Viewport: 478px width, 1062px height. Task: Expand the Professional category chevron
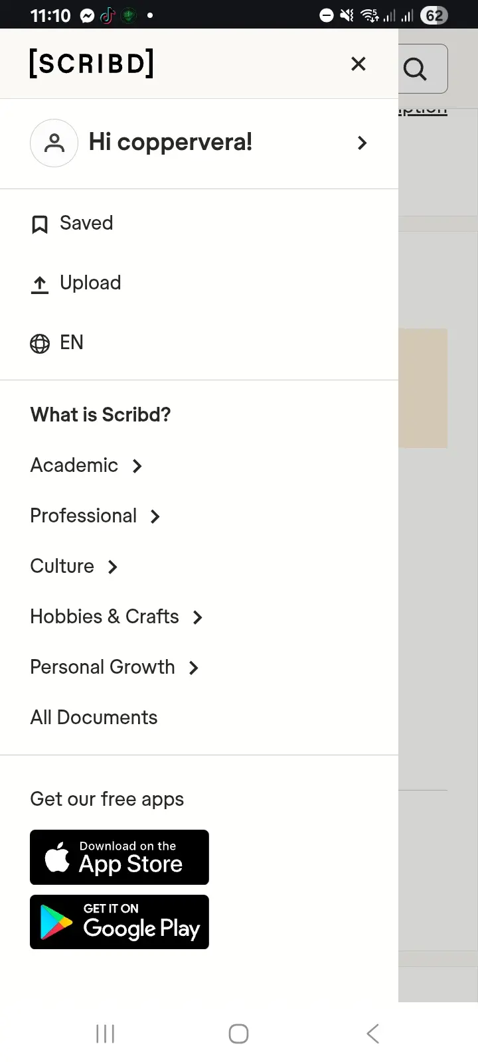pos(155,516)
